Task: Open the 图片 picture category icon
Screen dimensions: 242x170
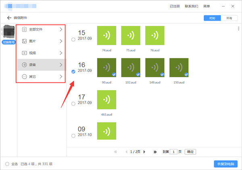Action: [24, 41]
